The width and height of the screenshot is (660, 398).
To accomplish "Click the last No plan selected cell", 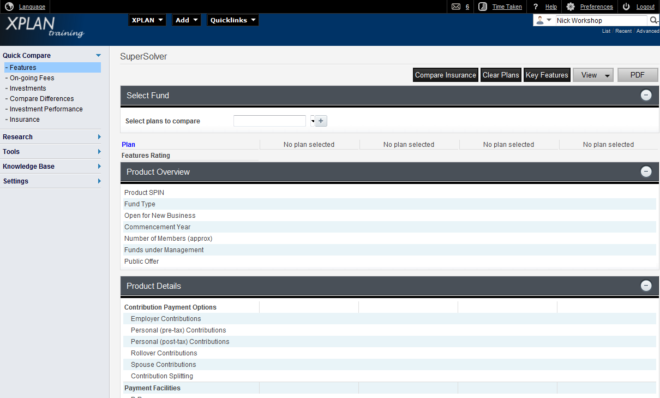I will point(608,145).
